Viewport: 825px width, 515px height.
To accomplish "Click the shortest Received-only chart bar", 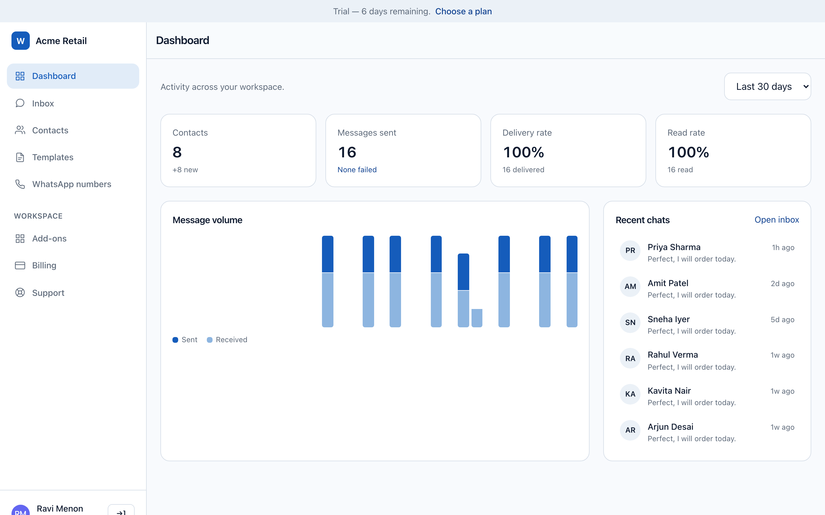I will point(477,318).
